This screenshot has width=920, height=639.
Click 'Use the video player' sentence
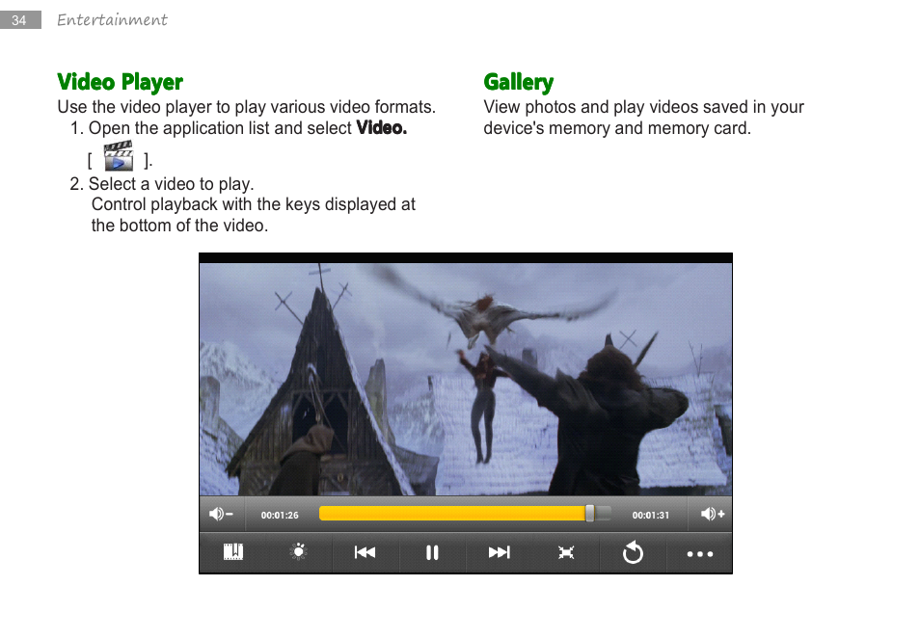click(x=247, y=107)
